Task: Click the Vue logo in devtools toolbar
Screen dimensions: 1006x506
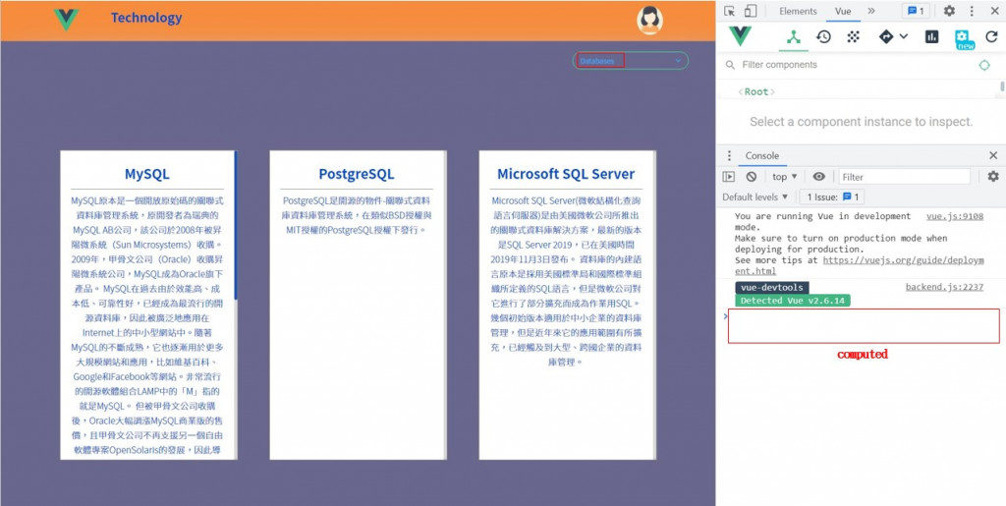Action: pos(741,36)
